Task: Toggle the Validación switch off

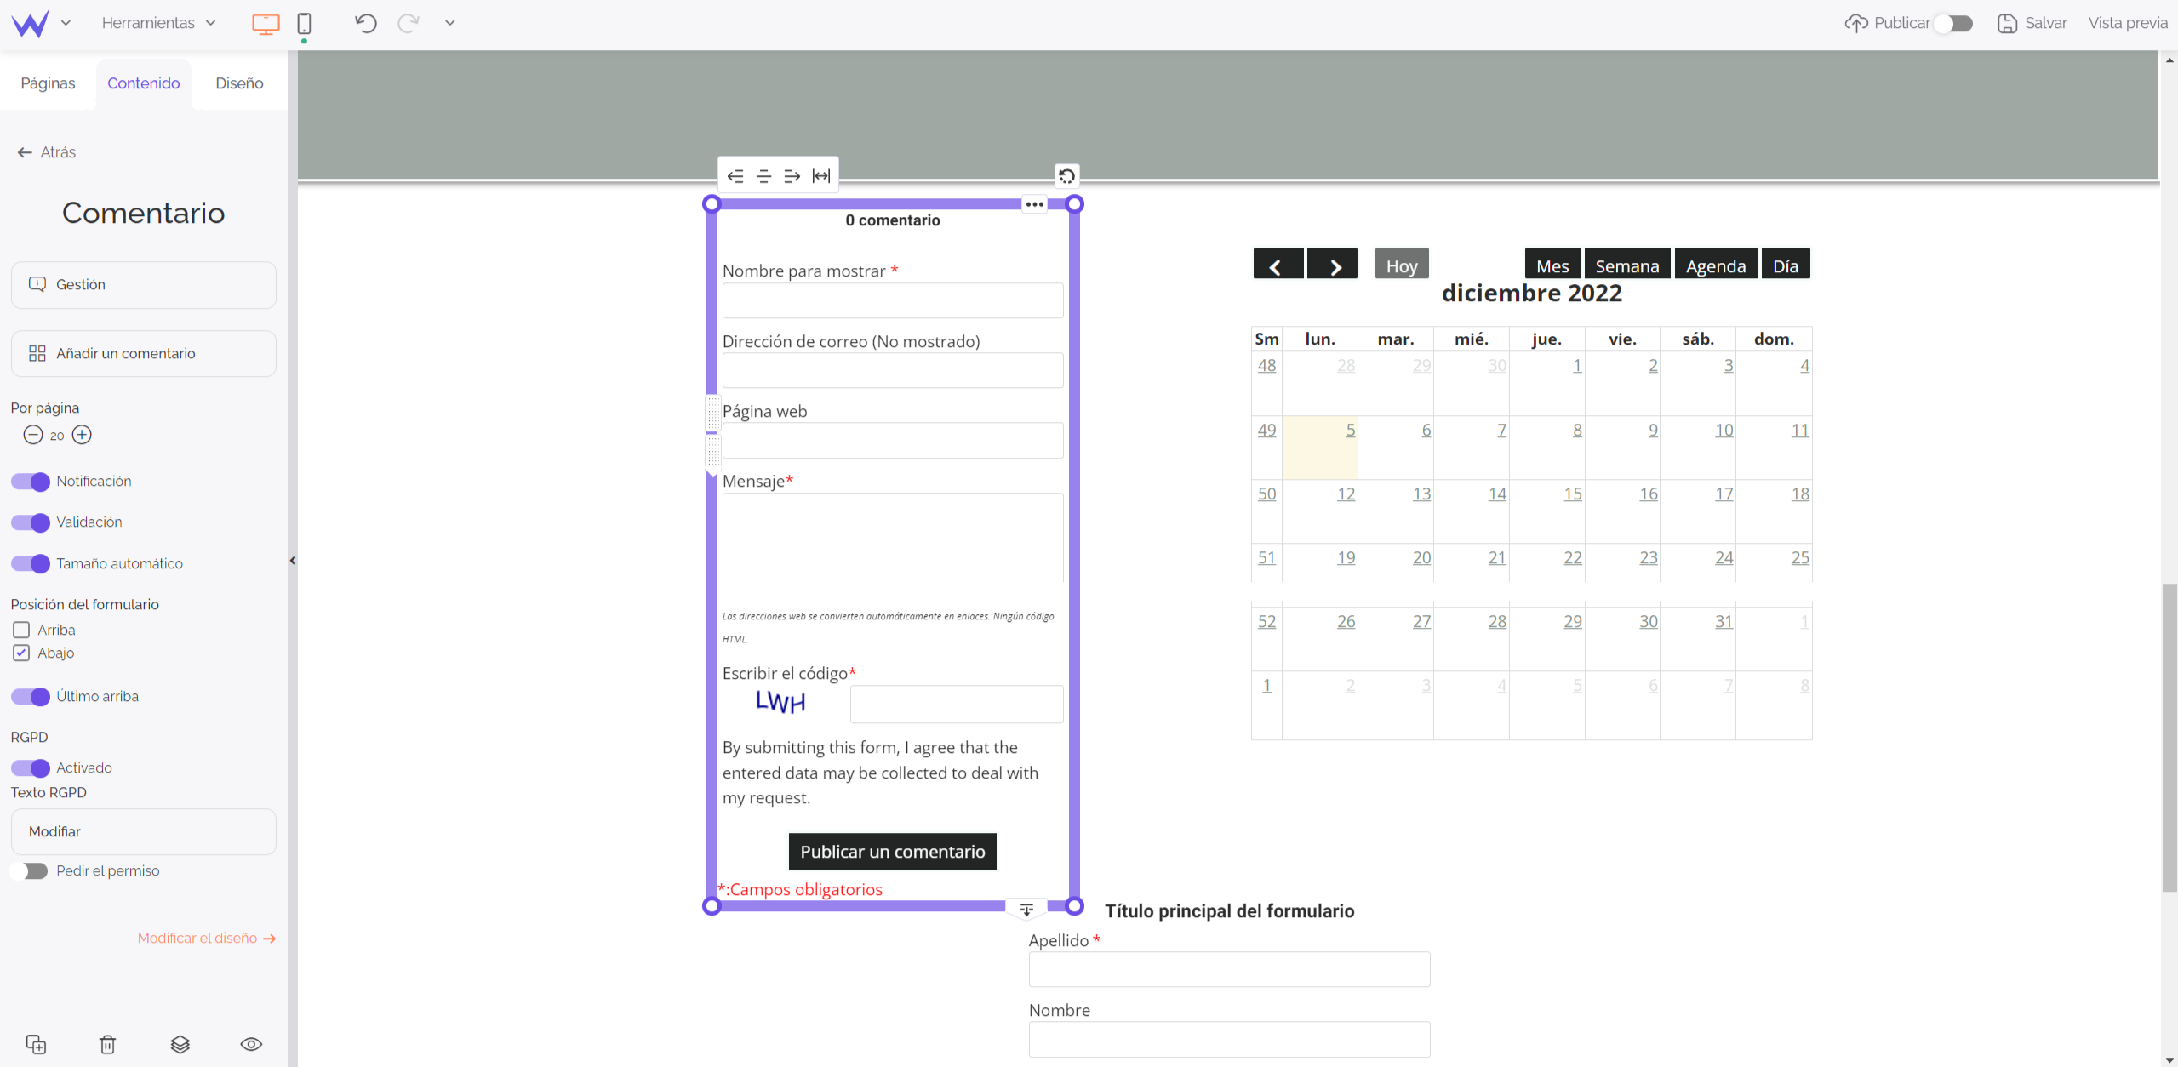Action: point(29,522)
